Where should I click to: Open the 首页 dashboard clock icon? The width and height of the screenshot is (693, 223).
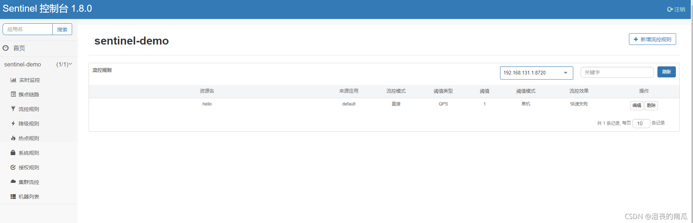point(5,48)
